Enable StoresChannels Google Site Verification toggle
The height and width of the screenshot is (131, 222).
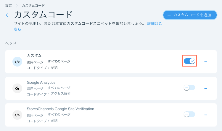[189, 114]
